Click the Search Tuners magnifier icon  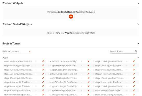pos(136,51)
